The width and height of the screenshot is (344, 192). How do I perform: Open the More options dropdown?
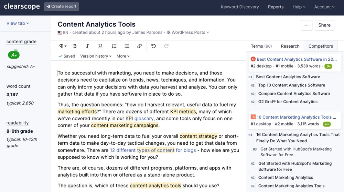pos(123,56)
